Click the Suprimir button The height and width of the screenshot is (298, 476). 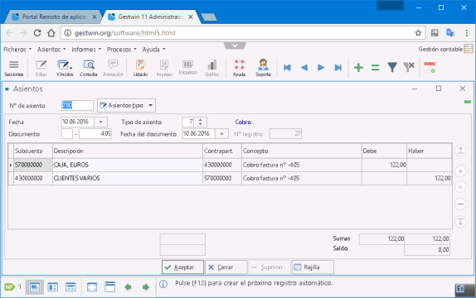coord(270,267)
